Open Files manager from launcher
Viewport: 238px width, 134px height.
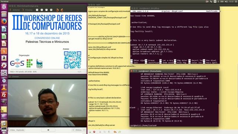click(x=4, y=14)
